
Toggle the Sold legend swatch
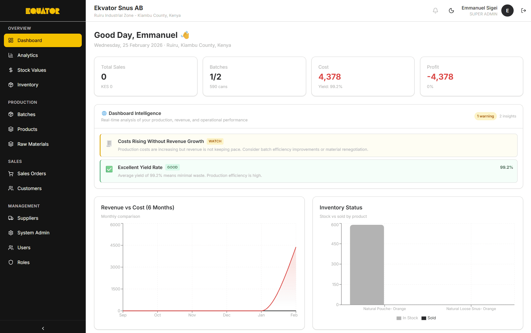(424, 318)
